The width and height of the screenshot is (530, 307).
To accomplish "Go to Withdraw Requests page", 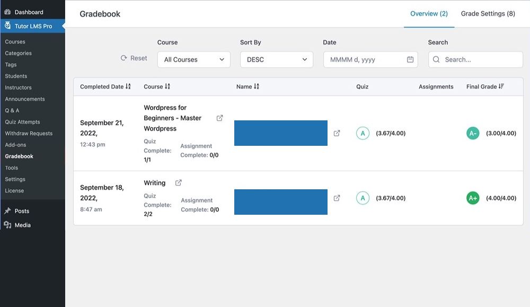I will coord(28,134).
